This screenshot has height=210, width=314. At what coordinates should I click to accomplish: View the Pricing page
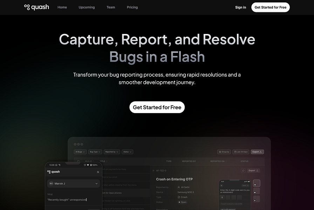click(x=132, y=7)
